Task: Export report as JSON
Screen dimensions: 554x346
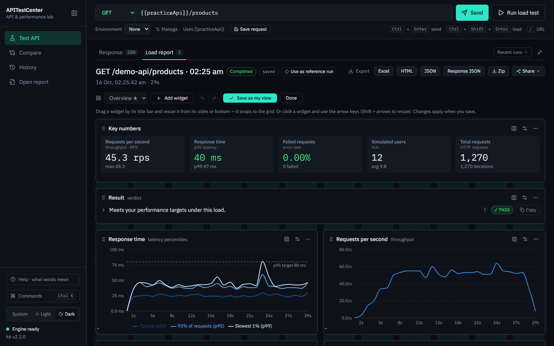Action: pos(430,71)
